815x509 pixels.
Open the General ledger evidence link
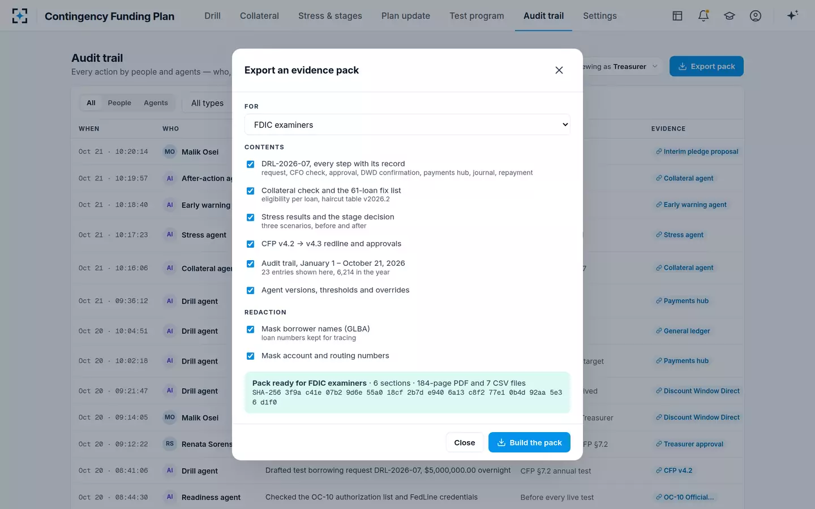tap(683, 331)
